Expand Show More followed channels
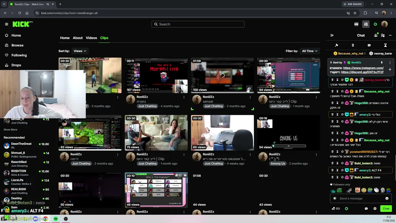The height and width of the screenshot is (223, 396). tap(11, 129)
